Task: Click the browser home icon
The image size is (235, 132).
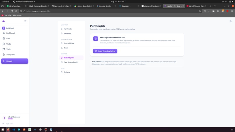Action: tap(16, 11)
